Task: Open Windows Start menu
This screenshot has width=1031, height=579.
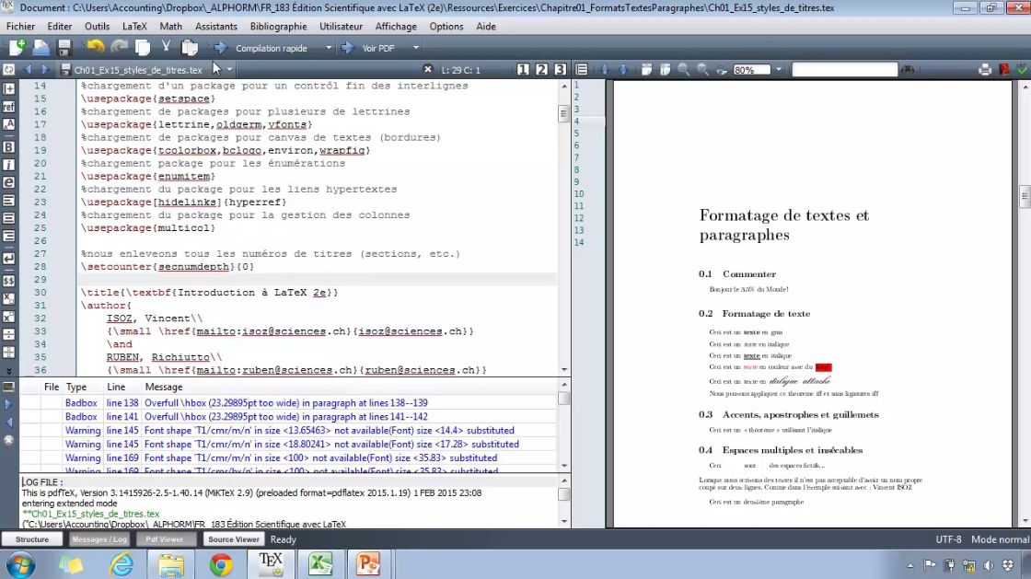Action: tap(20, 564)
